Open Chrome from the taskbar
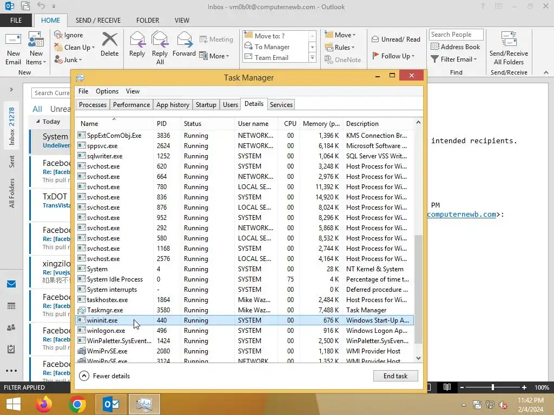Viewport: 554px width, 415px height. (x=77, y=404)
